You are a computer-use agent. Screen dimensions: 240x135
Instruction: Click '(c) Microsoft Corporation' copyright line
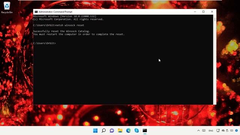coord(68,19)
